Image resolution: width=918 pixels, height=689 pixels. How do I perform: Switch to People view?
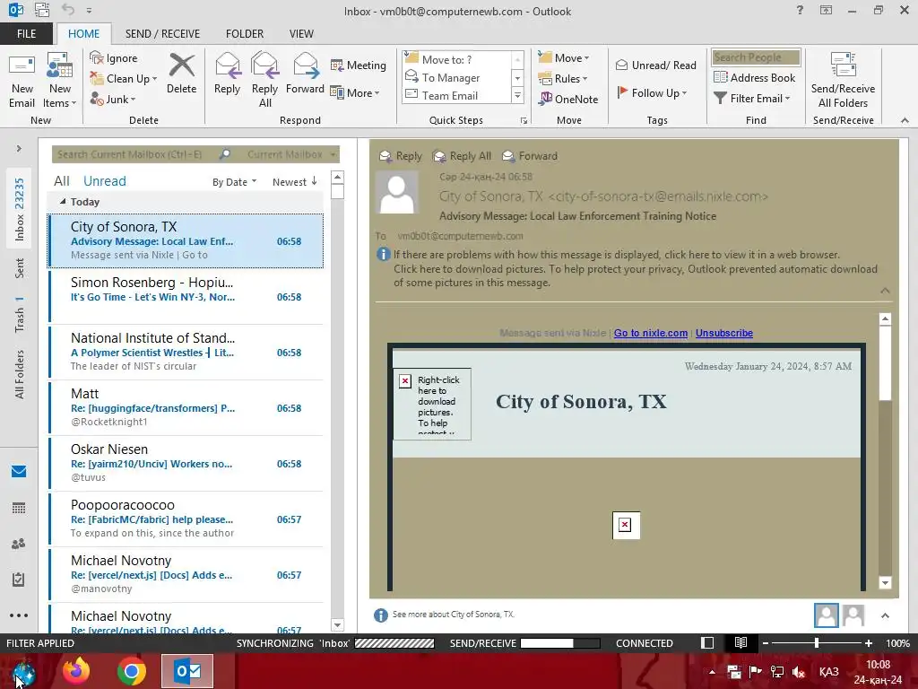19,544
